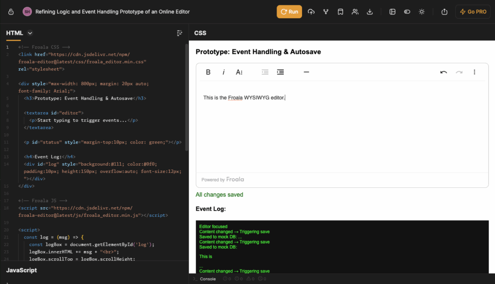Click the share export icon
The width and height of the screenshot is (495, 284).
[x=444, y=12]
